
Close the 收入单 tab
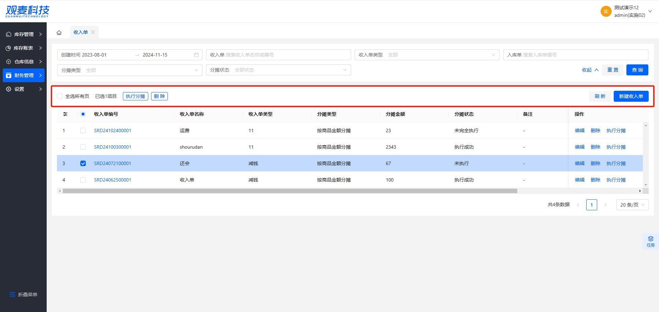tap(93, 32)
